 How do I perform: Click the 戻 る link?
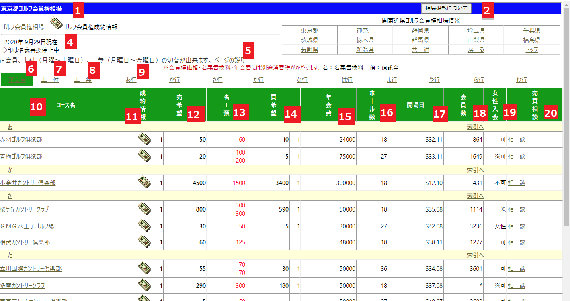click(x=476, y=50)
